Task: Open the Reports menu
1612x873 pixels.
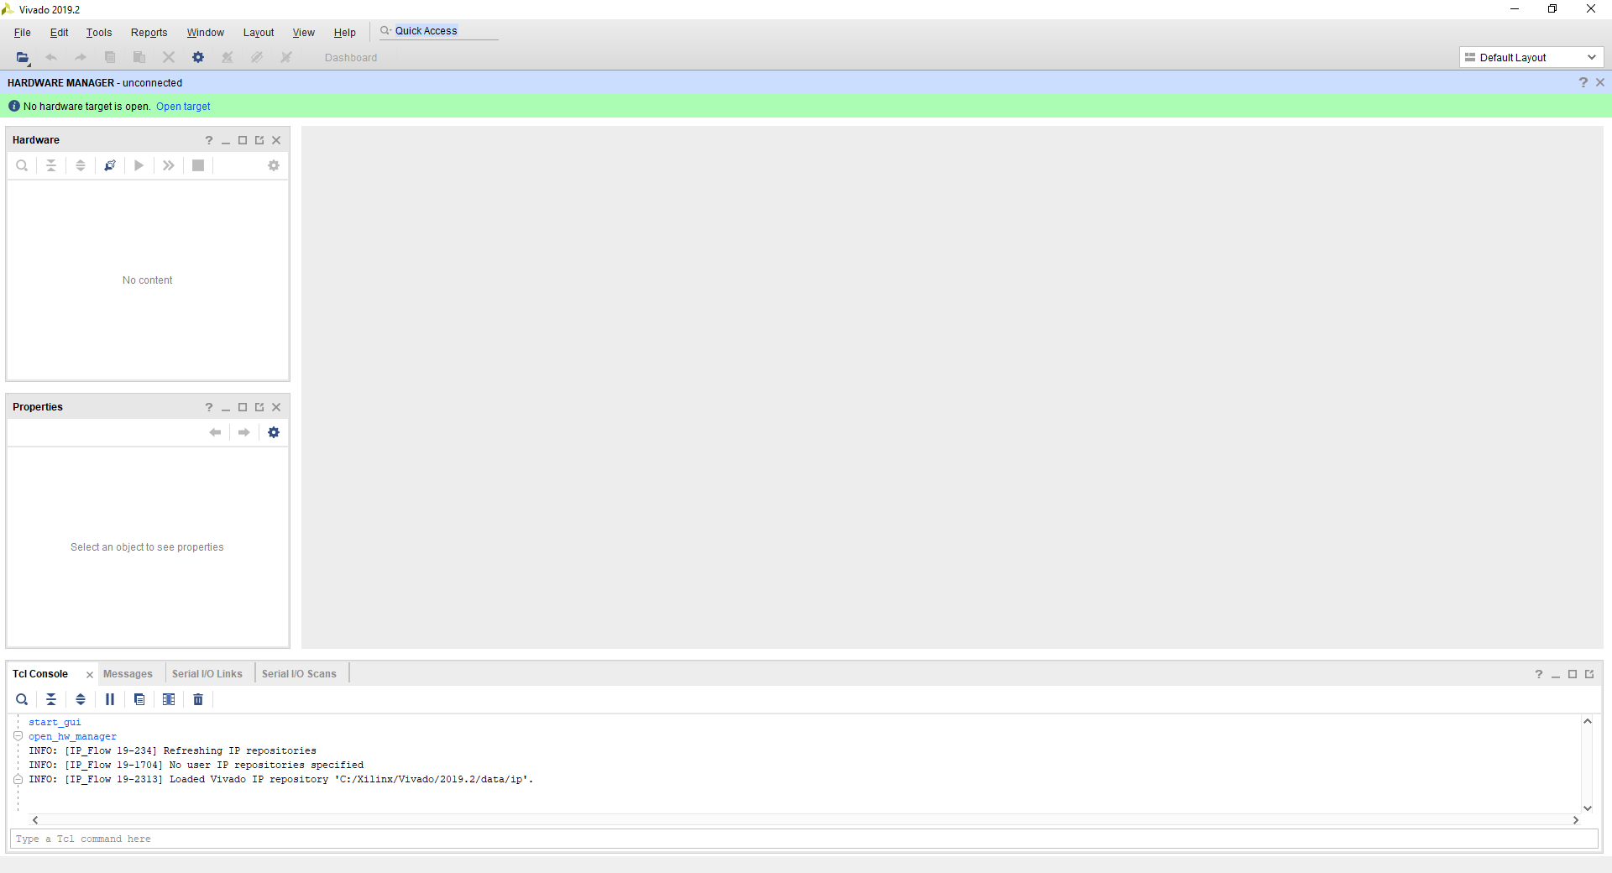Action: pos(149,33)
